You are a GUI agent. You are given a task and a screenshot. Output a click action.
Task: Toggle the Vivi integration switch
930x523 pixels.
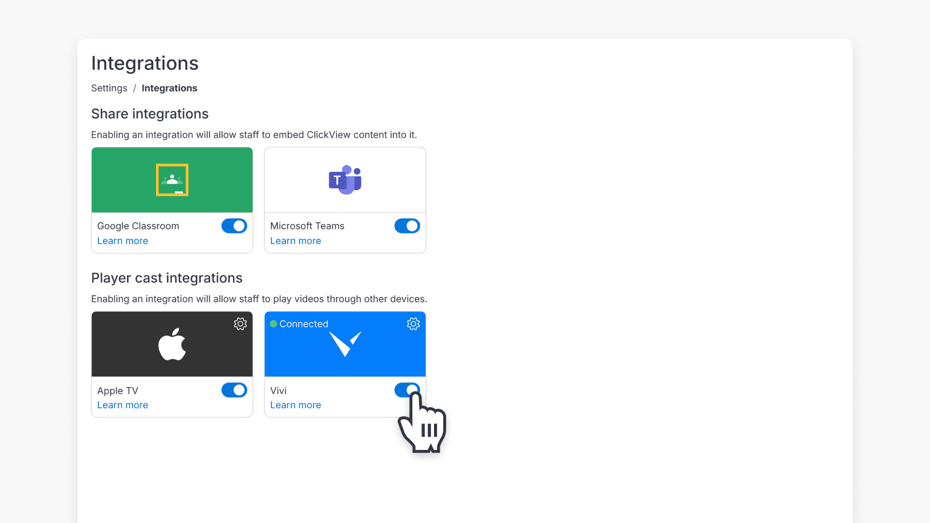point(407,390)
